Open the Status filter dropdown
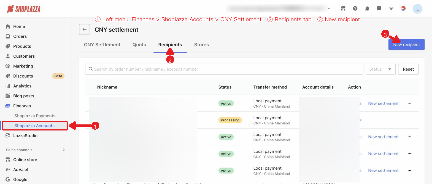432x184 pixels. [x=380, y=69]
